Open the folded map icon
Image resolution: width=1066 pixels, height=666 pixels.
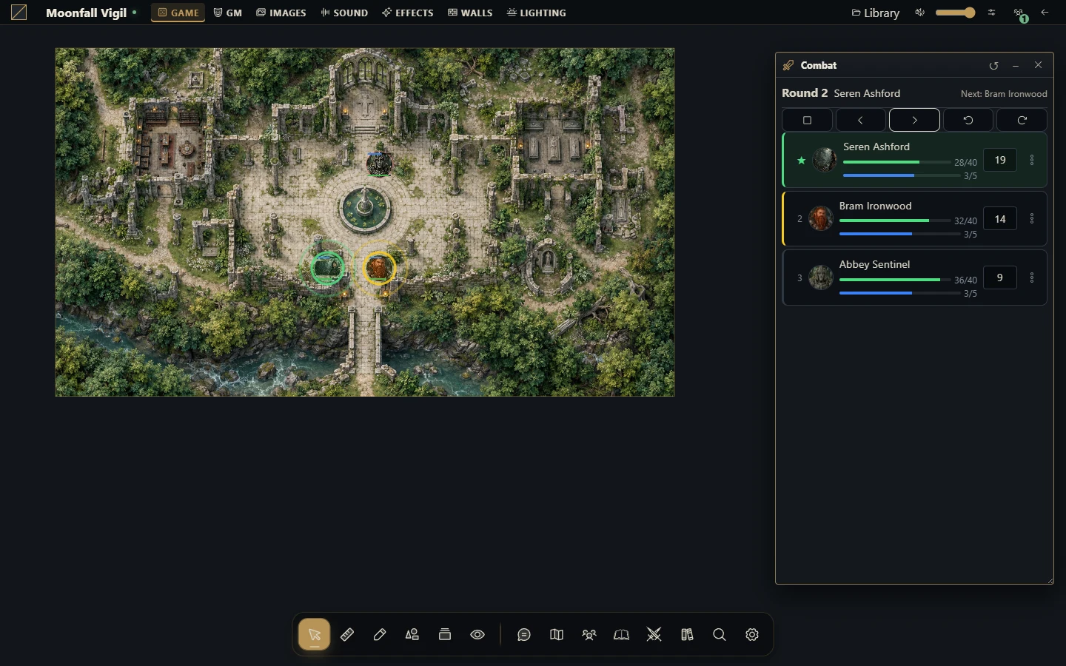557,635
